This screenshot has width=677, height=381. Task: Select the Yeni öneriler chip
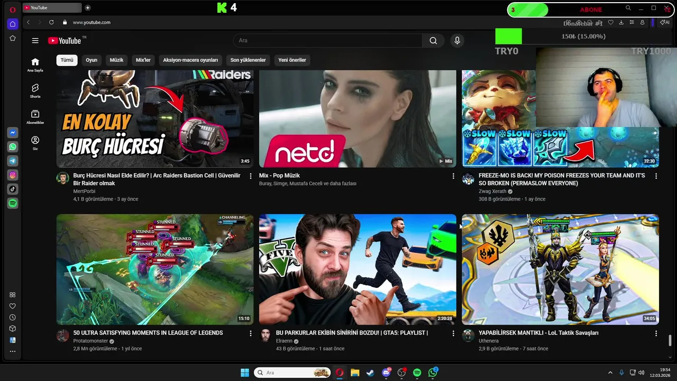point(292,60)
